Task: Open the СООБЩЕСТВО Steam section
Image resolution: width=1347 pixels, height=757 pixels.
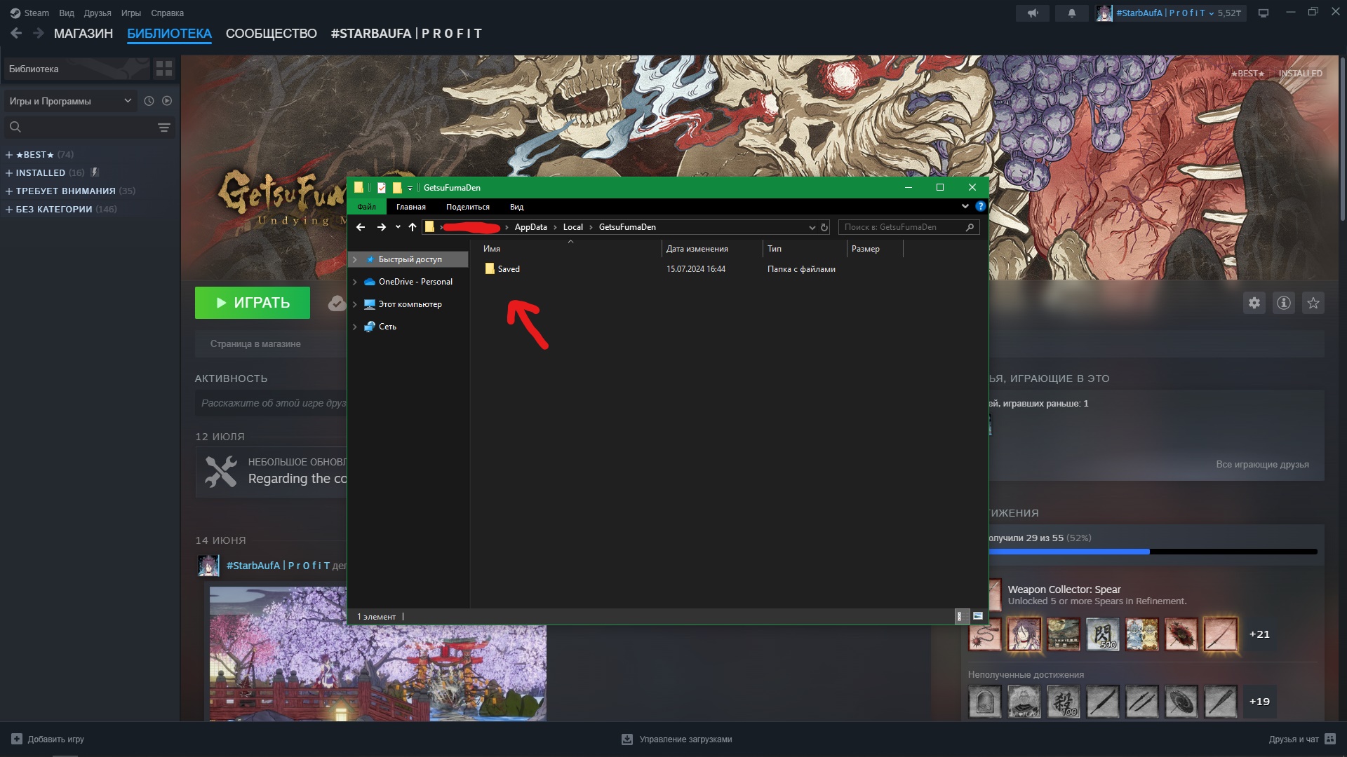Action: pyautogui.click(x=271, y=34)
